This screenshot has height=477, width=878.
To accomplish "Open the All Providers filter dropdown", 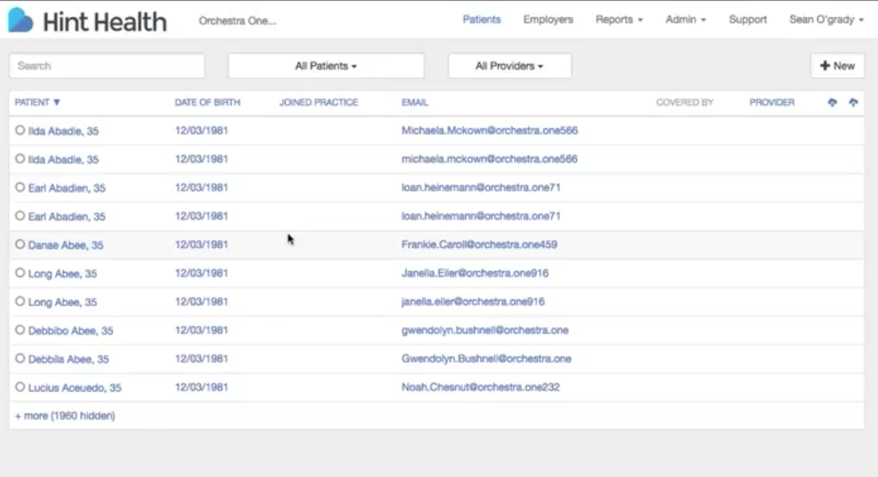I will [509, 66].
